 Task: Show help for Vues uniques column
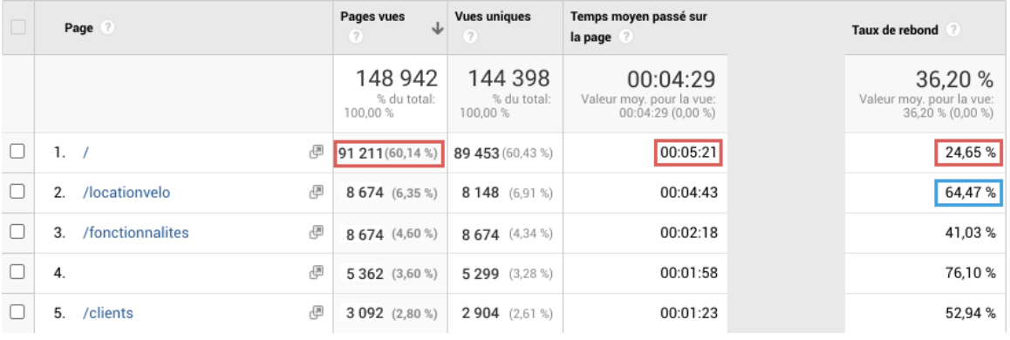(x=469, y=37)
